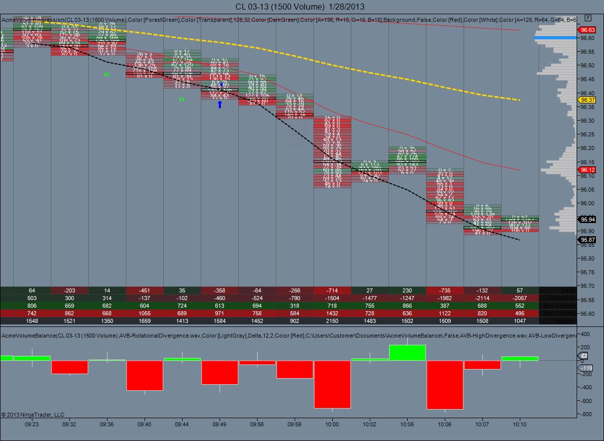Select the red delta bar at 10:00
Image resolution: width=604 pixels, height=441 pixels.
pos(332,384)
